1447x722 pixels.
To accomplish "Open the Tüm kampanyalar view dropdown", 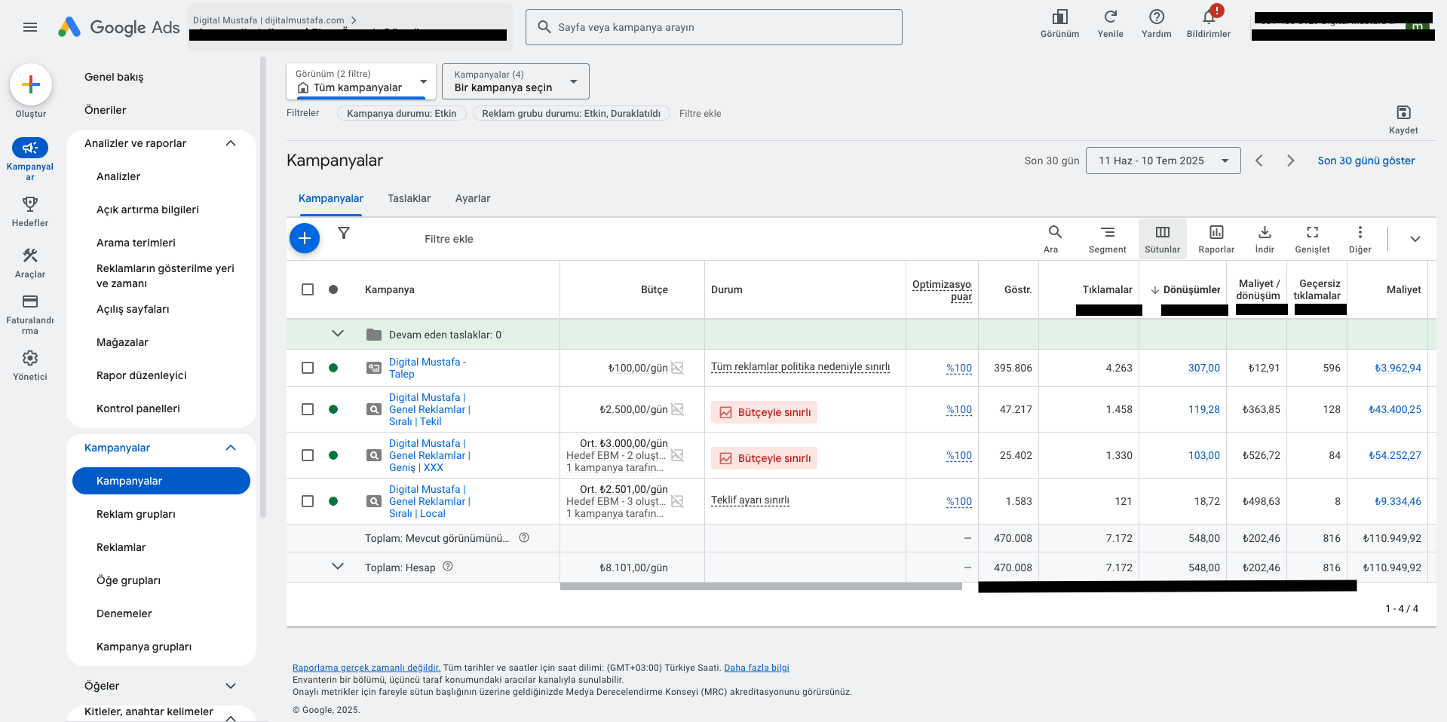I will (x=361, y=81).
